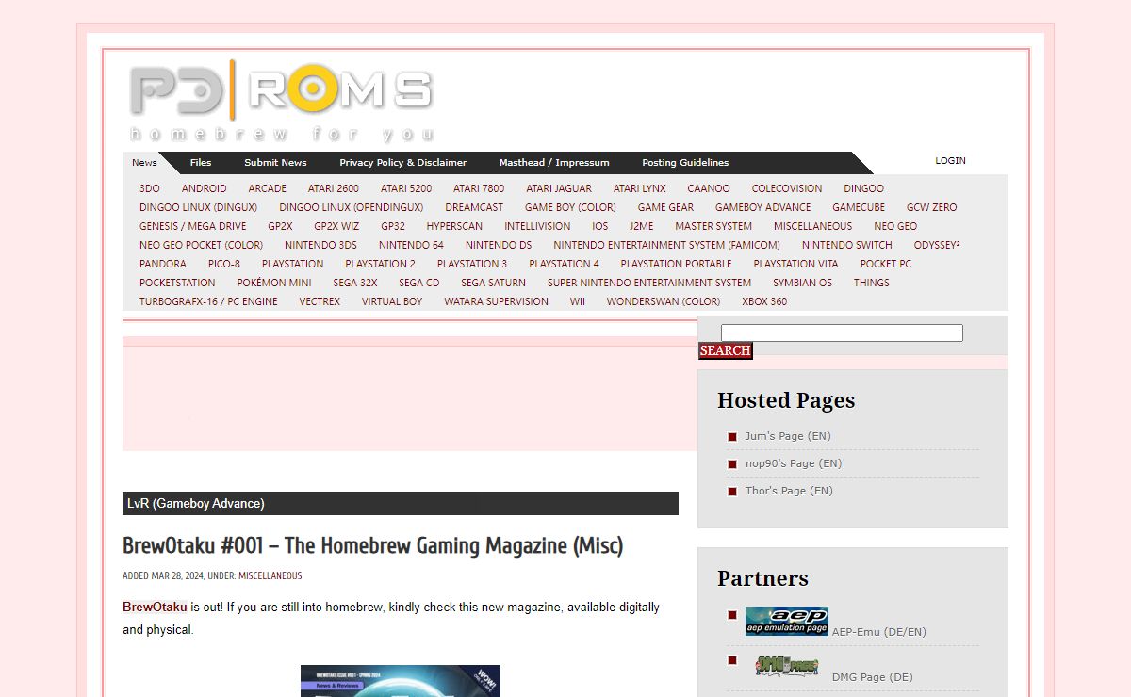Open Privacy Policy & Disclaimer

pos(403,162)
